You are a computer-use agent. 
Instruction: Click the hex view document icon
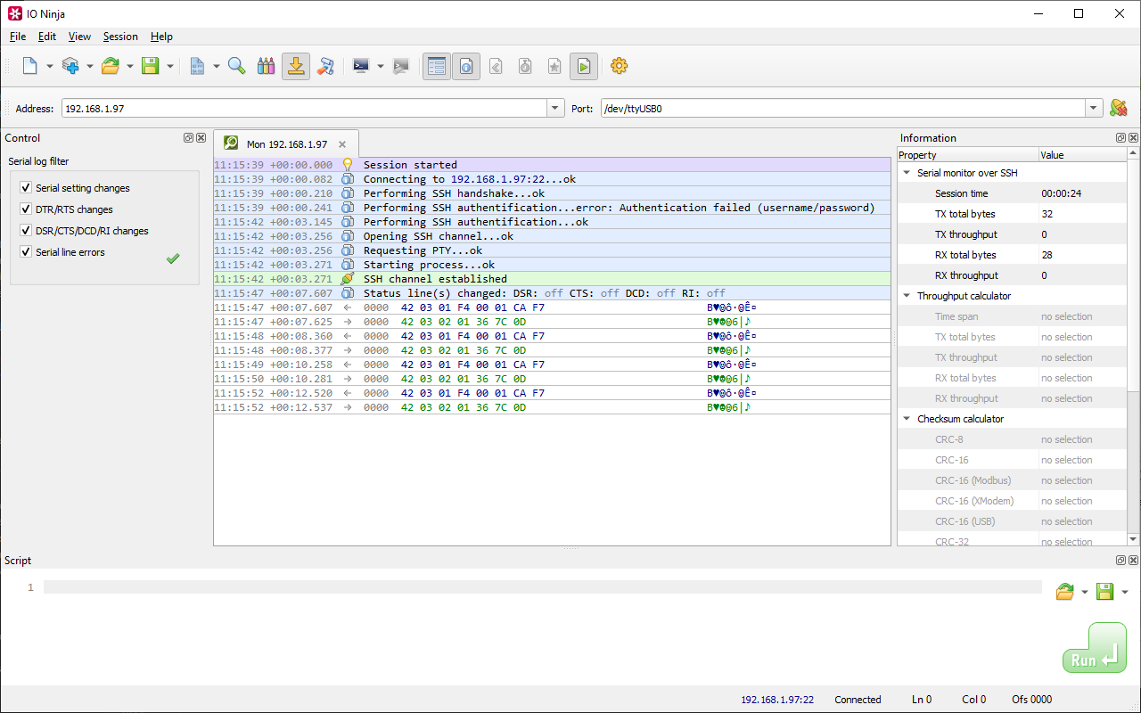(x=198, y=66)
